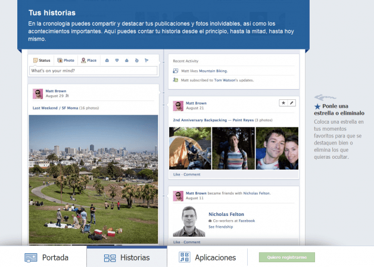Open the 'Mountain Biking' link
Viewport: 374px width, 267px height.
(213, 71)
